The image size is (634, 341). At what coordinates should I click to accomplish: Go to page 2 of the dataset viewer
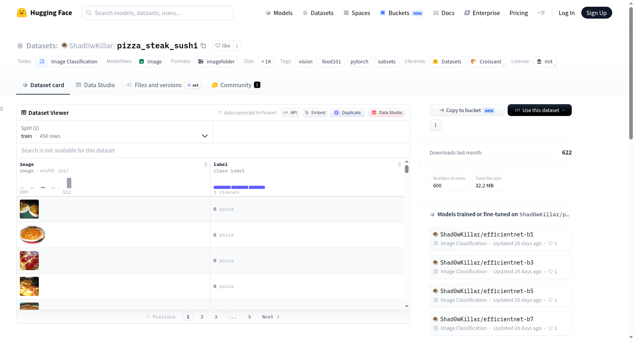[x=202, y=317]
